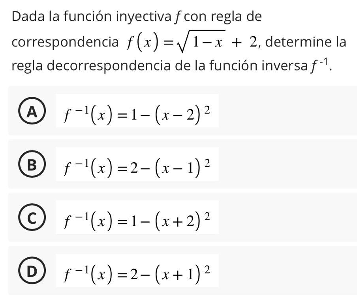Click formula 2 − (x − 1)² answer box
The height and width of the screenshot is (299, 357).
[137, 164]
